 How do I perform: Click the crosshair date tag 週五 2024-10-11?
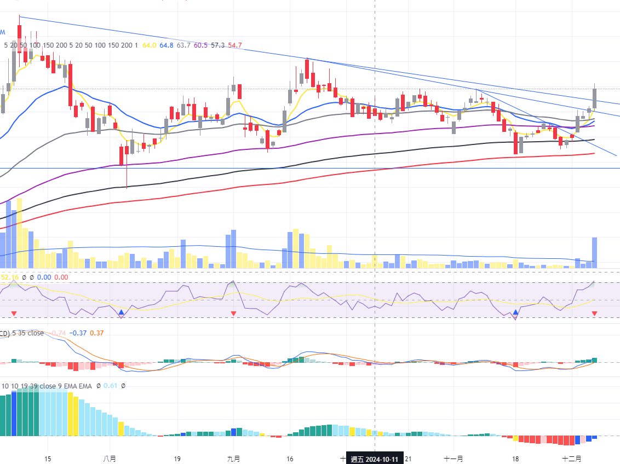coord(375,459)
